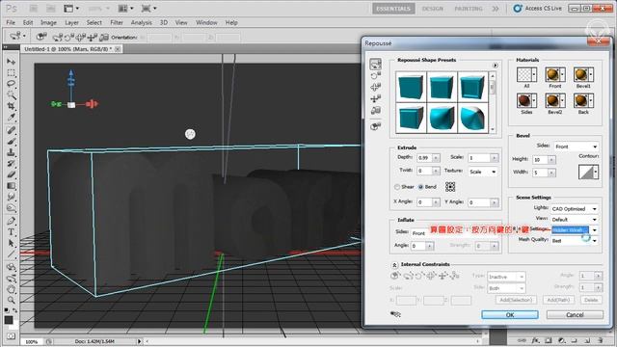Open the Inflate Sides dropdown

419,233
